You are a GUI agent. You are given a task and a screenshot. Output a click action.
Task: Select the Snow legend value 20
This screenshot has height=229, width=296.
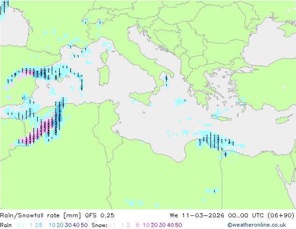(154, 225)
